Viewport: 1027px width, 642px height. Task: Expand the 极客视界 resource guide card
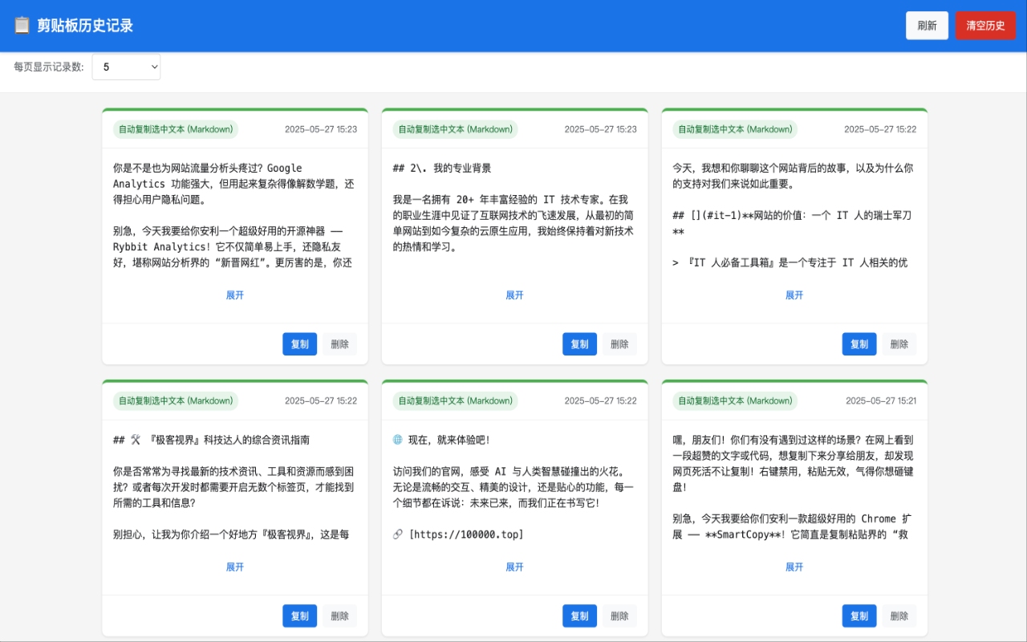pyautogui.click(x=234, y=567)
